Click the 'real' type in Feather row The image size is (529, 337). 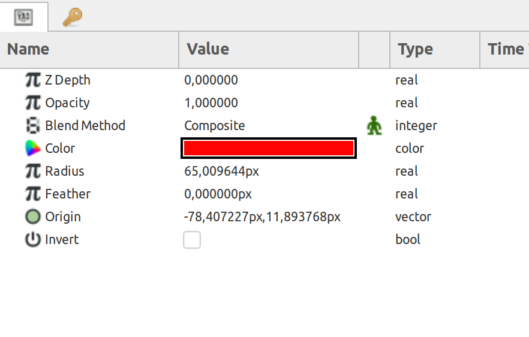[x=407, y=194]
